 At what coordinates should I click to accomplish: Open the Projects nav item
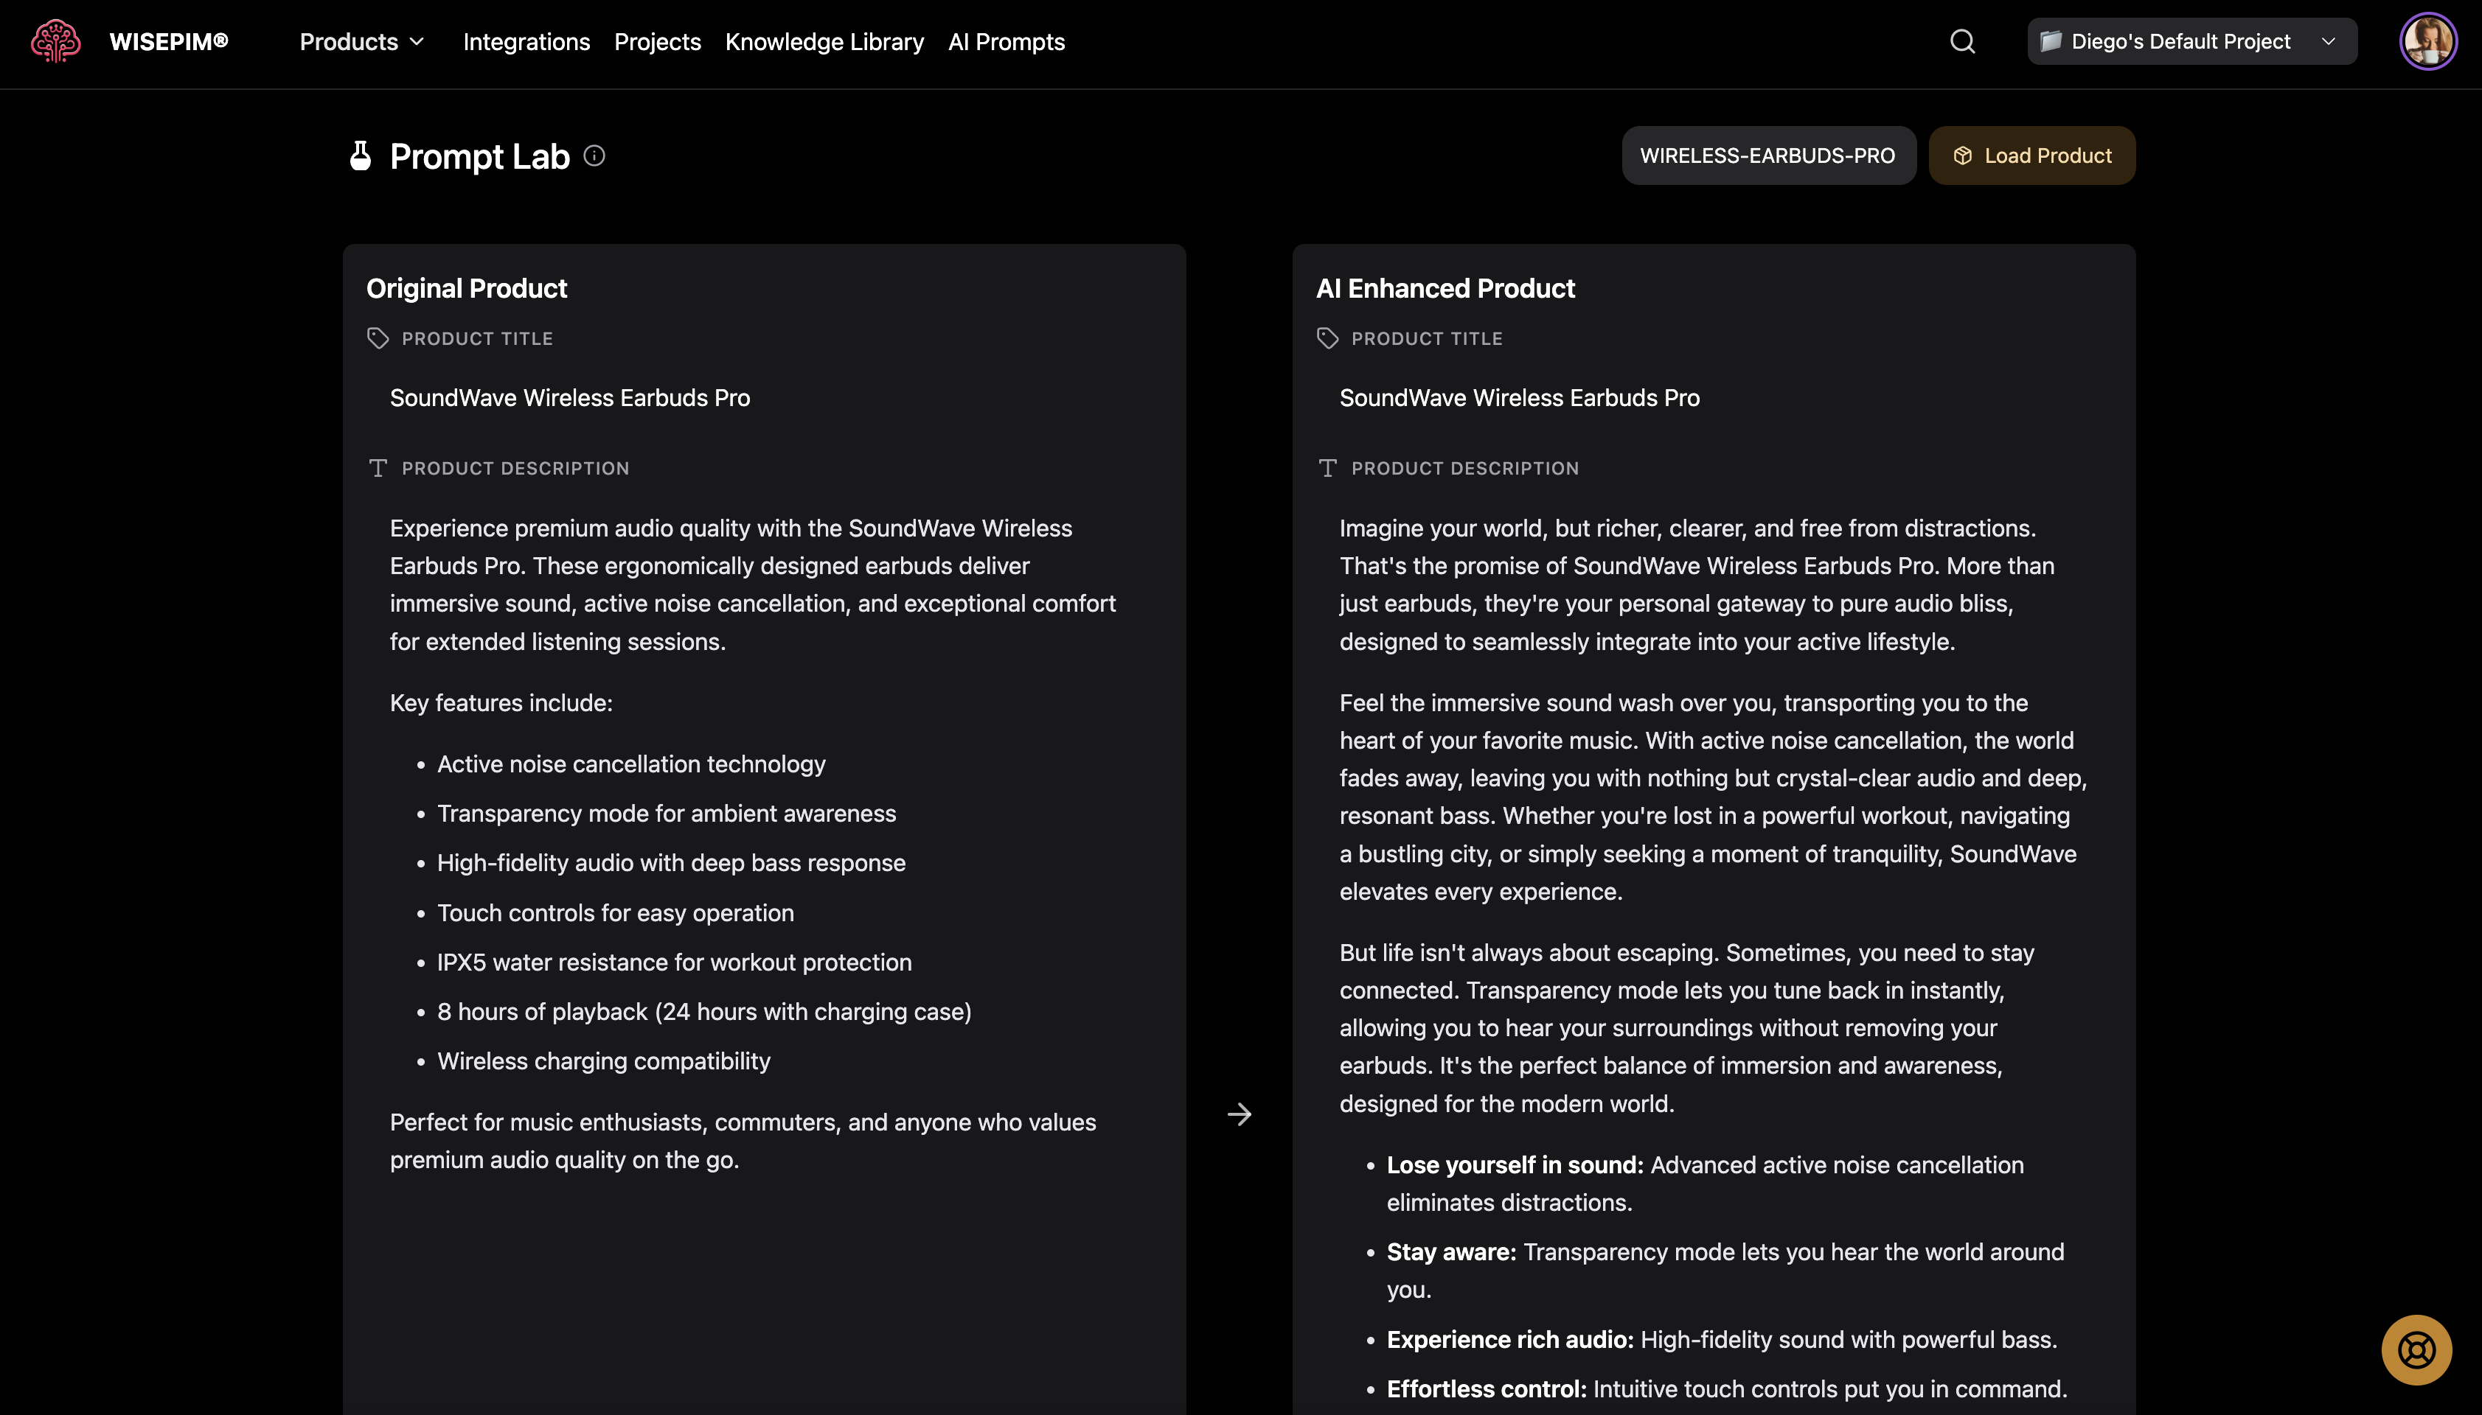click(x=657, y=42)
